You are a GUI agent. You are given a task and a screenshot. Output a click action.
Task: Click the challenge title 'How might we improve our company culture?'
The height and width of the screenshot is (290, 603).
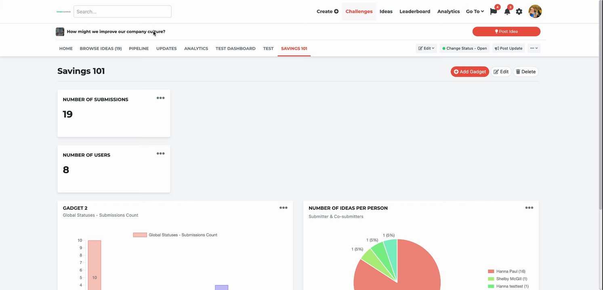tap(116, 31)
